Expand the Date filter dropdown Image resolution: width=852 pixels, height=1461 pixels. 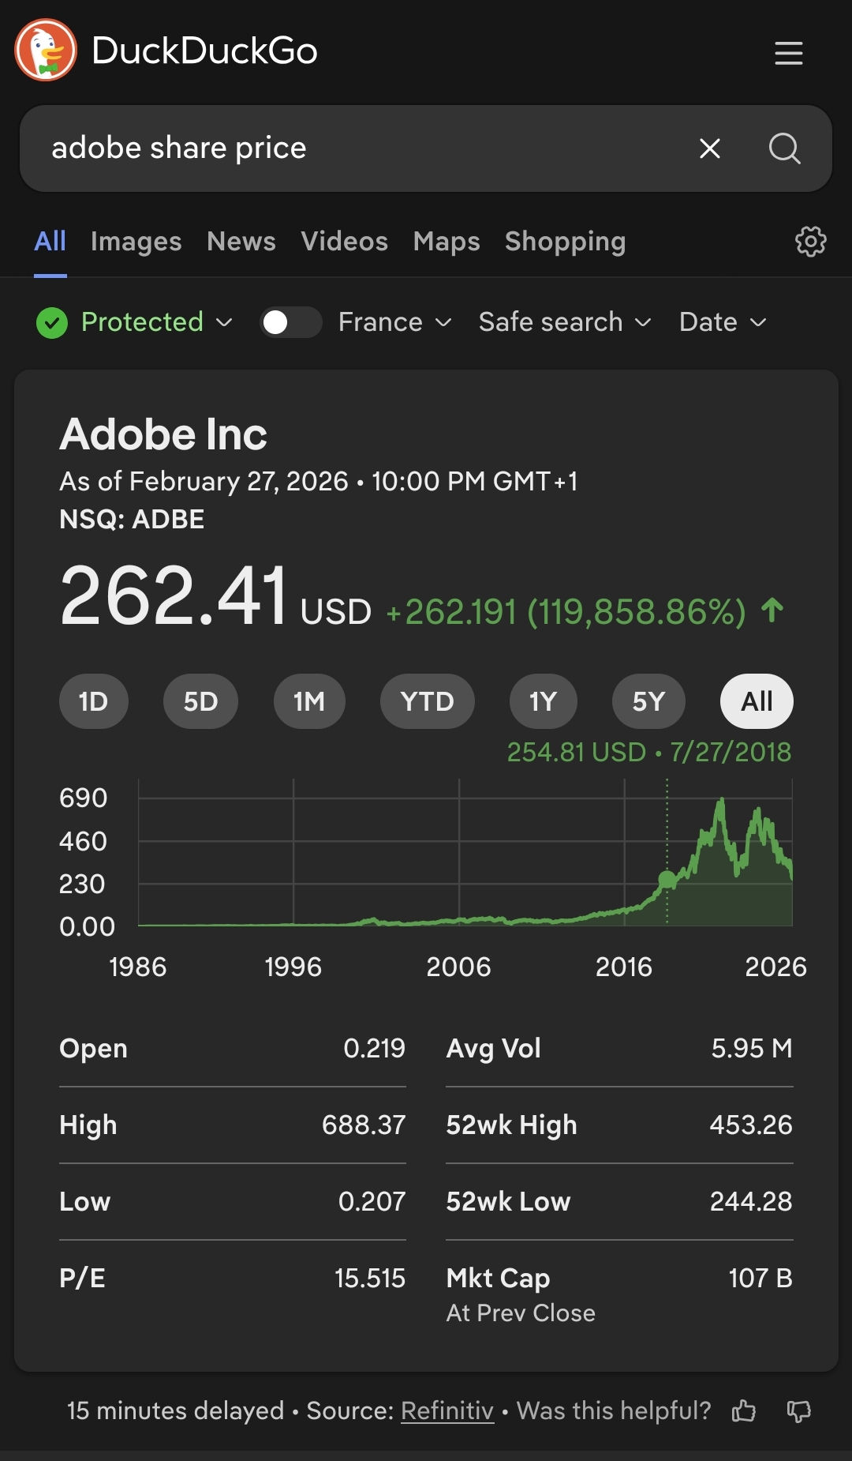723,322
